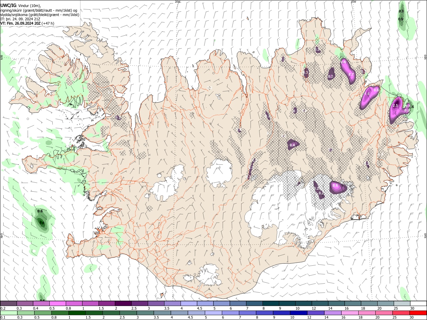Pick the 0.1 swatch on the green rain scale

click(9, 313)
